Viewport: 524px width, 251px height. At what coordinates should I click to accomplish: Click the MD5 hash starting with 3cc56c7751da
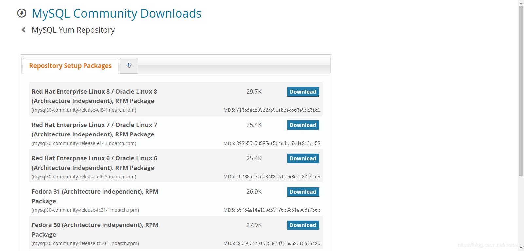pyautogui.click(x=278, y=243)
